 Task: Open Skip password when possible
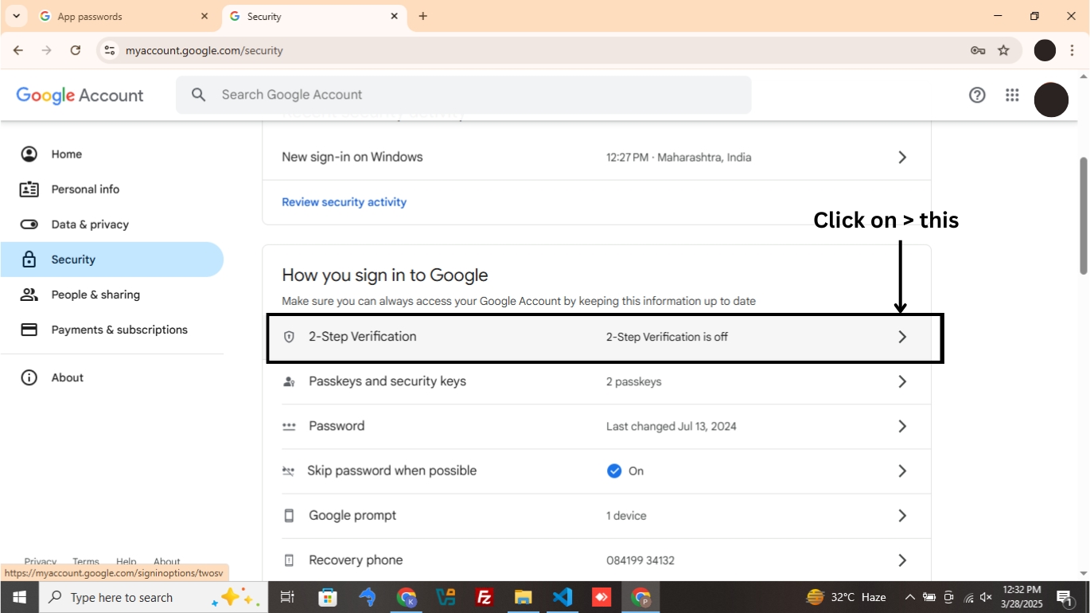click(x=596, y=470)
